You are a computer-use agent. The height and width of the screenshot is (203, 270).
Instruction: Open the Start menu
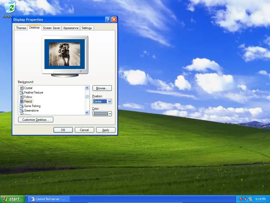[x=12, y=199]
